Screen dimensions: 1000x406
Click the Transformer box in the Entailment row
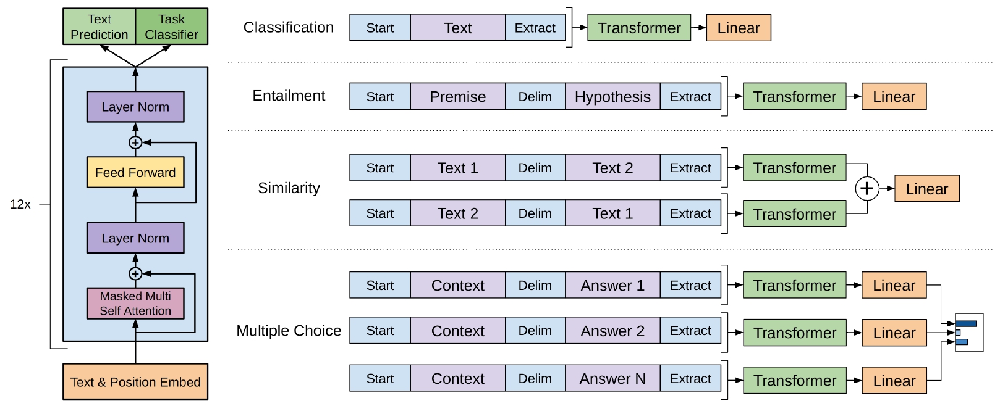coord(794,96)
